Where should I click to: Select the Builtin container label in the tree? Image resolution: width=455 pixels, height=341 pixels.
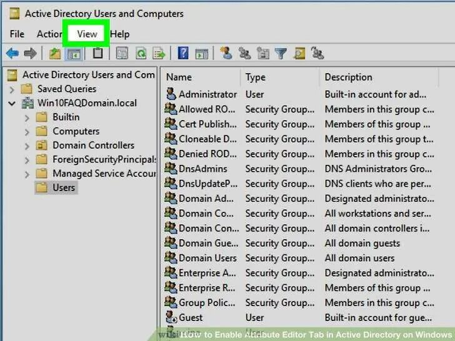[x=66, y=117]
